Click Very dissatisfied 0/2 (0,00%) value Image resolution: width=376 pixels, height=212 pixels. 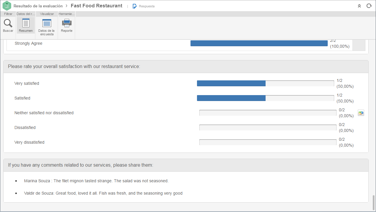[x=346, y=142]
